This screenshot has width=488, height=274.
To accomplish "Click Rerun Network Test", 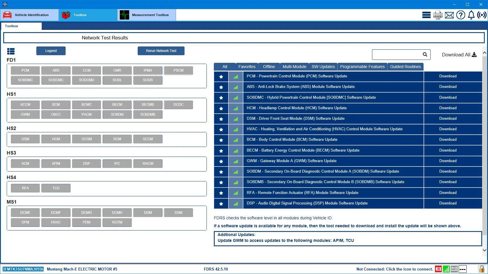I will pos(161,51).
